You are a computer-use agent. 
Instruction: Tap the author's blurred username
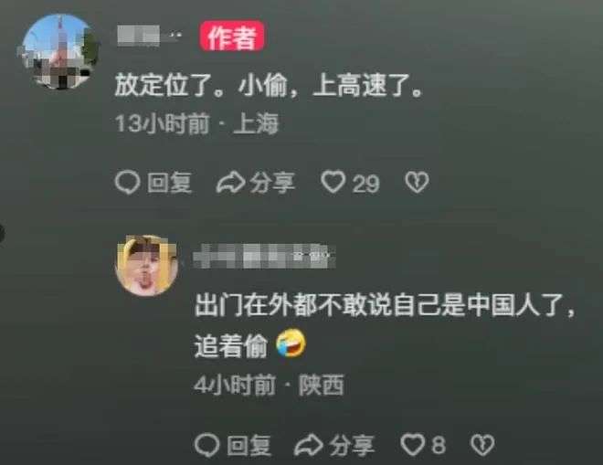coord(149,36)
